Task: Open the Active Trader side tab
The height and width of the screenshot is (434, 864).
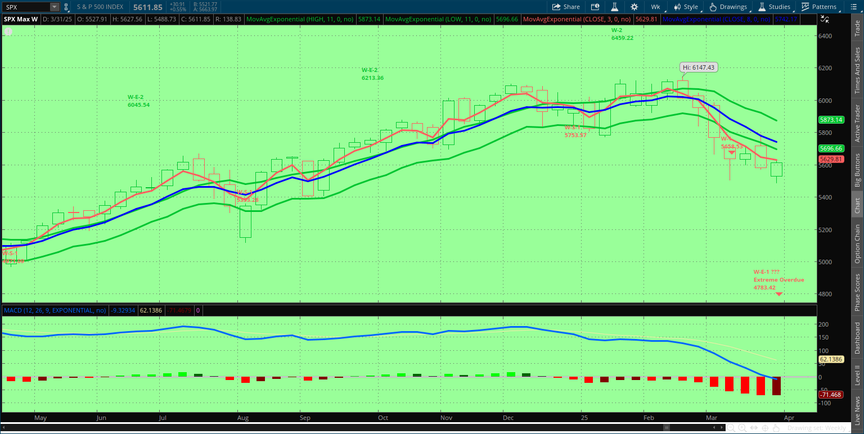Action: (x=857, y=123)
